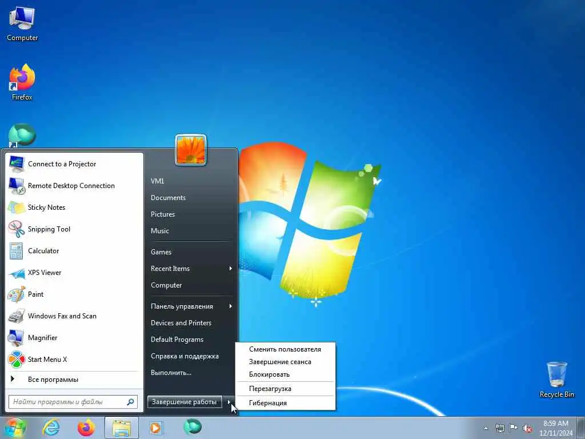Expand the Recent Items submenu arrow
The image size is (585, 439).
[x=231, y=269]
